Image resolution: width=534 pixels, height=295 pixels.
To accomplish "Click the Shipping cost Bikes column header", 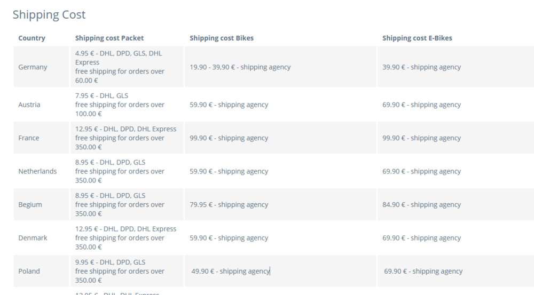I will [222, 38].
